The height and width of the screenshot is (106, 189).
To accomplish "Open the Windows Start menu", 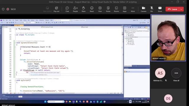I will [x=45, y=102].
